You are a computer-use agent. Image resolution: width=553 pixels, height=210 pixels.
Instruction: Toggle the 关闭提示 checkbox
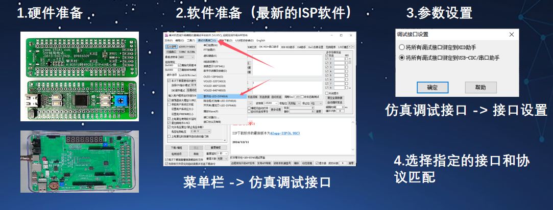pyautogui.click(x=327, y=93)
